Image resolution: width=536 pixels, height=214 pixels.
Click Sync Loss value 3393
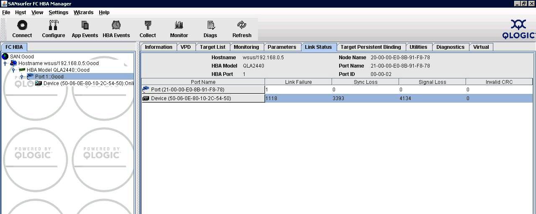(x=338, y=98)
